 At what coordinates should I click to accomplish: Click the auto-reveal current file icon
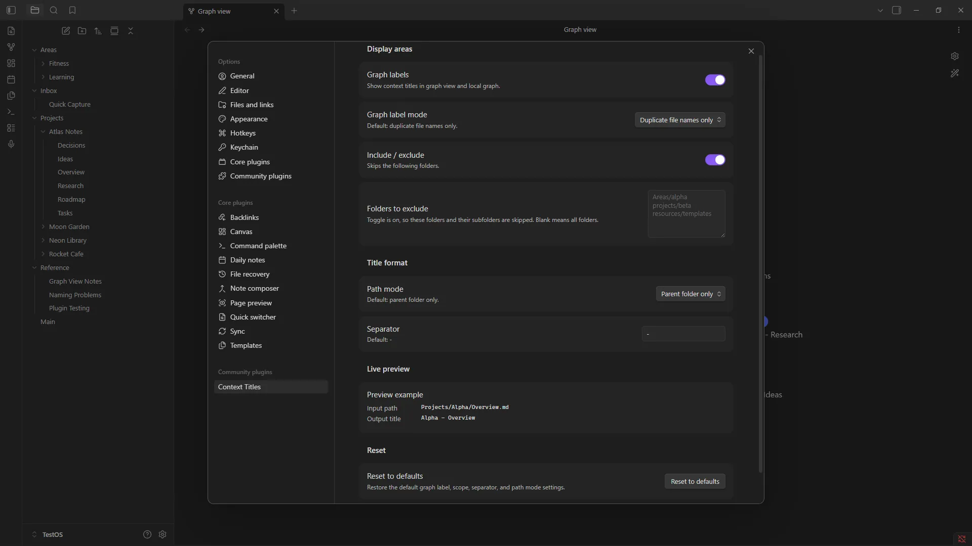[114, 31]
